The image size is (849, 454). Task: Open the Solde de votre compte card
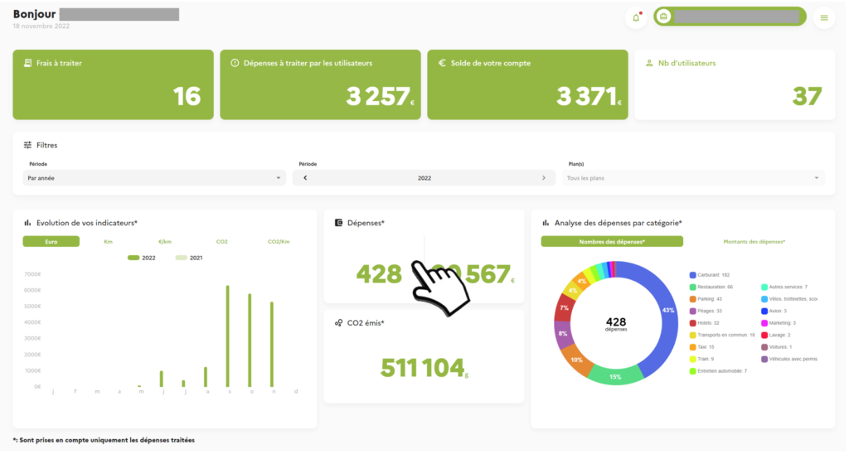pyautogui.click(x=527, y=85)
